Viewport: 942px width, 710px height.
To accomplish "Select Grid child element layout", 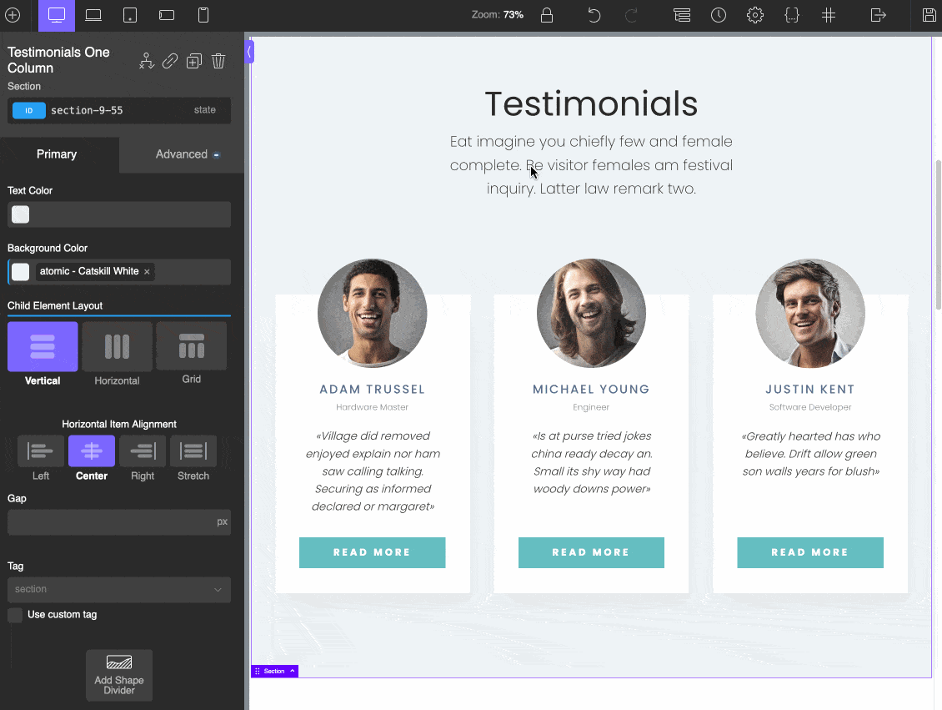I will point(191,345).
